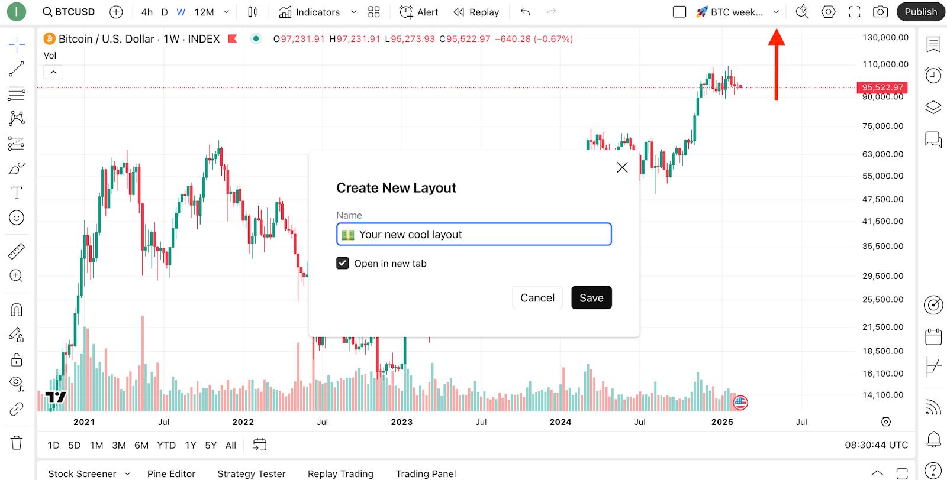This screenshot has width=947, height=480.
Task: Select the text annotation tool
Action: 17,193
